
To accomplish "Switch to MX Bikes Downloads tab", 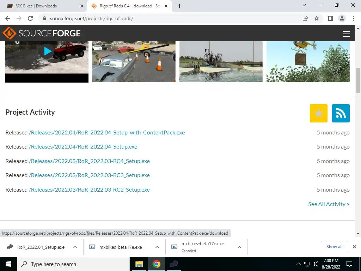I will tap(43, 6).
